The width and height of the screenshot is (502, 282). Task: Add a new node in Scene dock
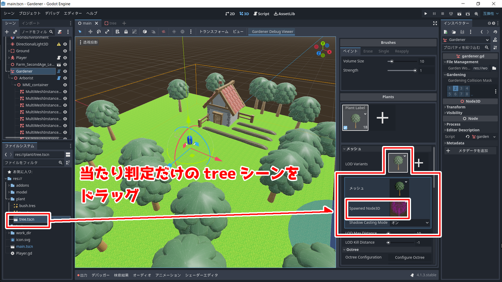pos(7,32)
